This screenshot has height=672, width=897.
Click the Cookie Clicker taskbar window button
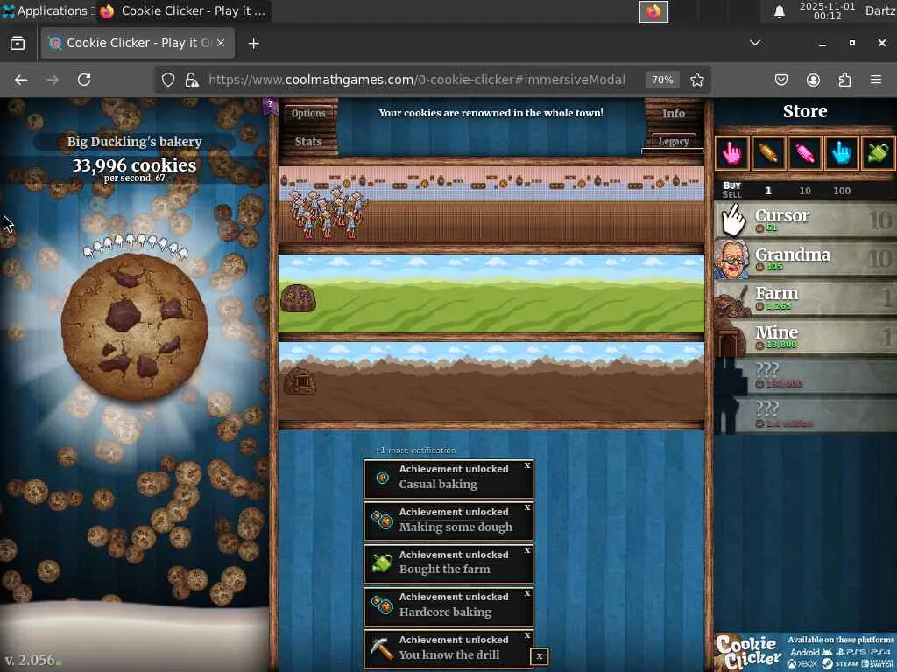point(183,10)
